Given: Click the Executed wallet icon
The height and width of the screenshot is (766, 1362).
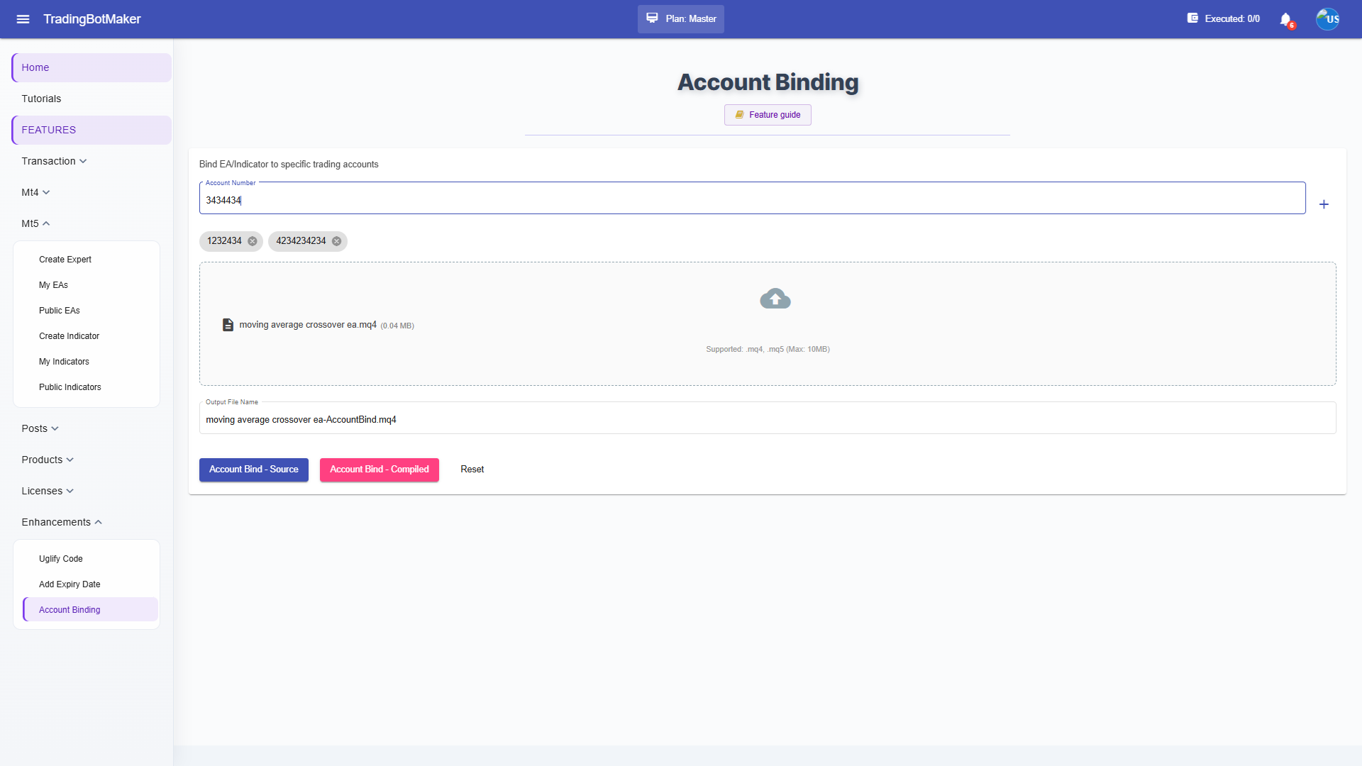Looking at the screenshot, I should point(1192,18).
